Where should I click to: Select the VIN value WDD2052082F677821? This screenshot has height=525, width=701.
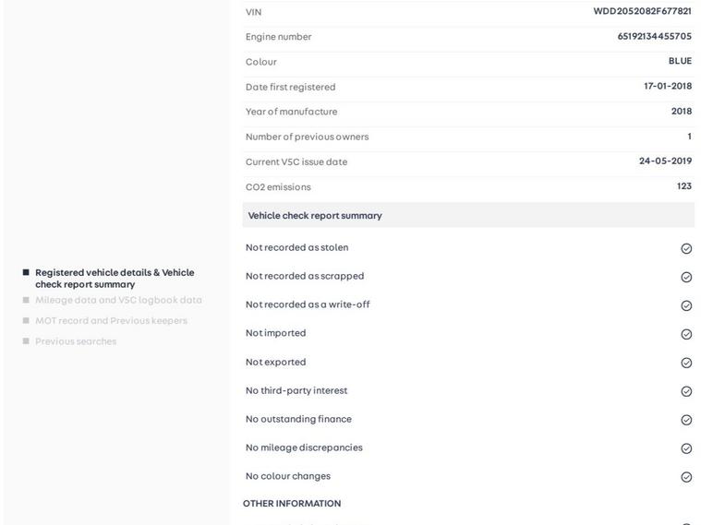click(642, 12)
